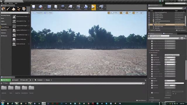Select the Lights category

click(x=3, y=21)
